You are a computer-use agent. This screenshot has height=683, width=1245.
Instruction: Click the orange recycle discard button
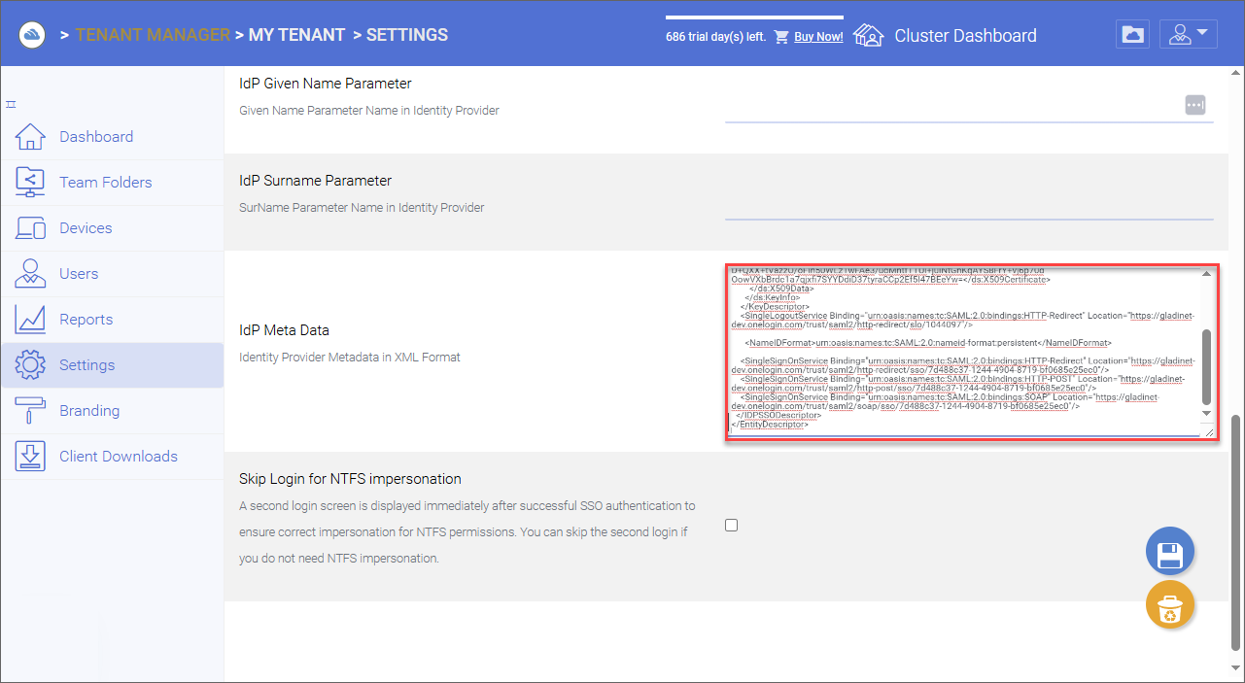[1170, 605]
